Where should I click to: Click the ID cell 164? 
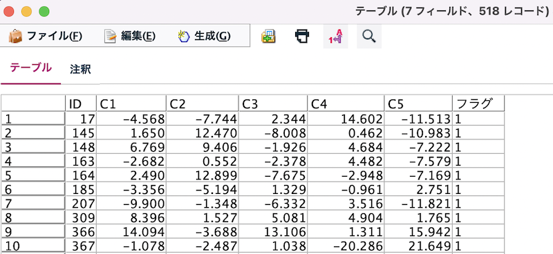click(81, 175)
